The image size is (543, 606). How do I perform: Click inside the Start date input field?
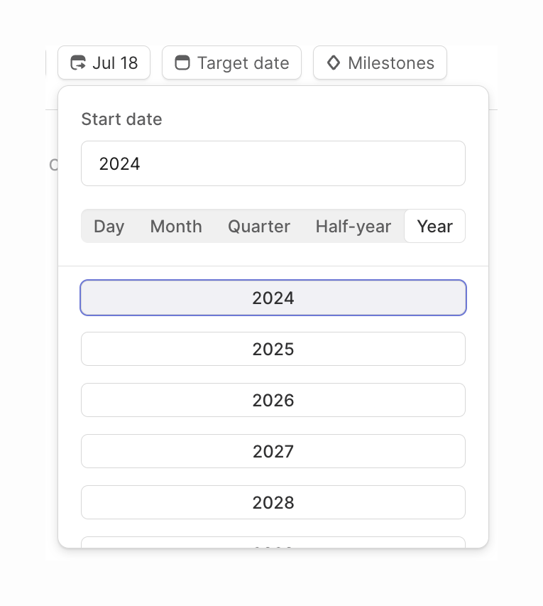pos(273,163)
